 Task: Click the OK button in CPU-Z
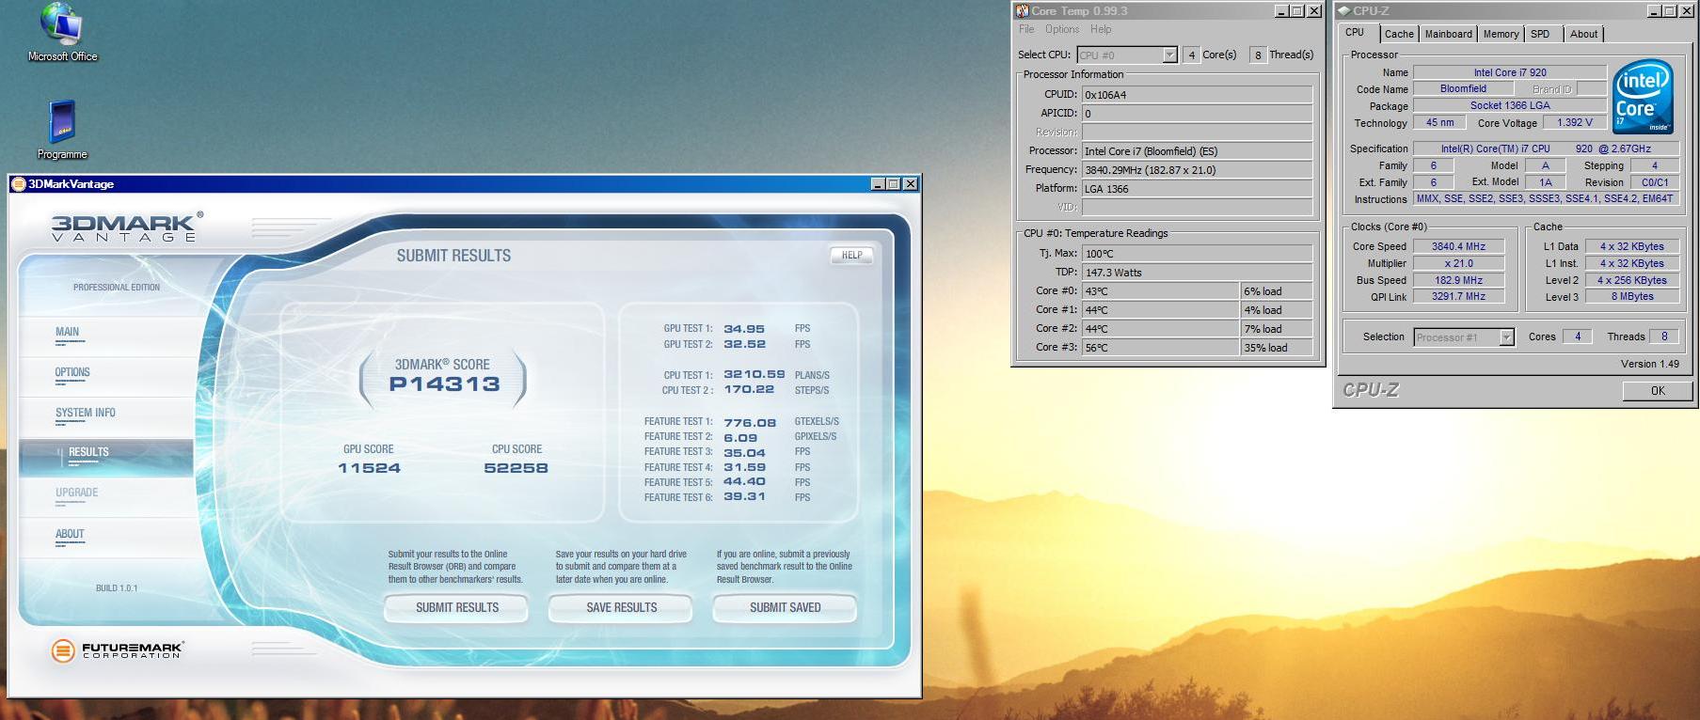pyautogui.click(x=1658, y=391)
